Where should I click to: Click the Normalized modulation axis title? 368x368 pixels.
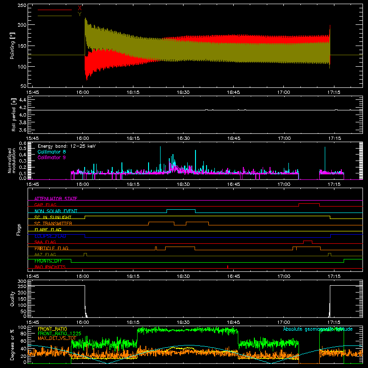[11, 161]
